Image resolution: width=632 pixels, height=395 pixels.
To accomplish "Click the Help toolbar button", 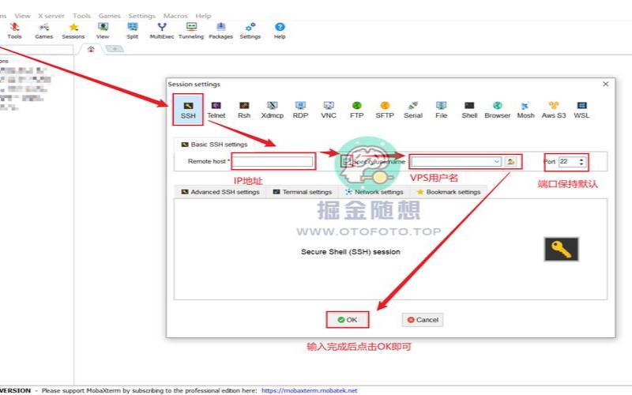I will [x=280, y=31].
